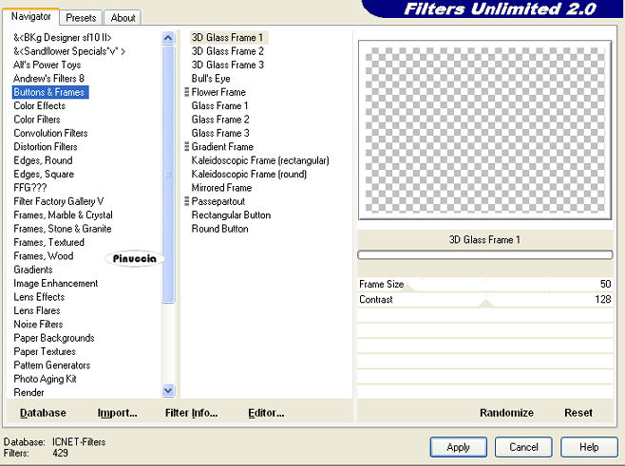Screen dimensions: 625x466
Task: Click the Cancel button
Action: pyautogui.click(x=523, y=447)
